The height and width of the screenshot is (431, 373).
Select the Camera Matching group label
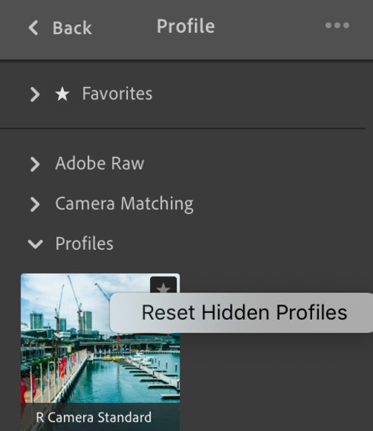pos(124,203)
